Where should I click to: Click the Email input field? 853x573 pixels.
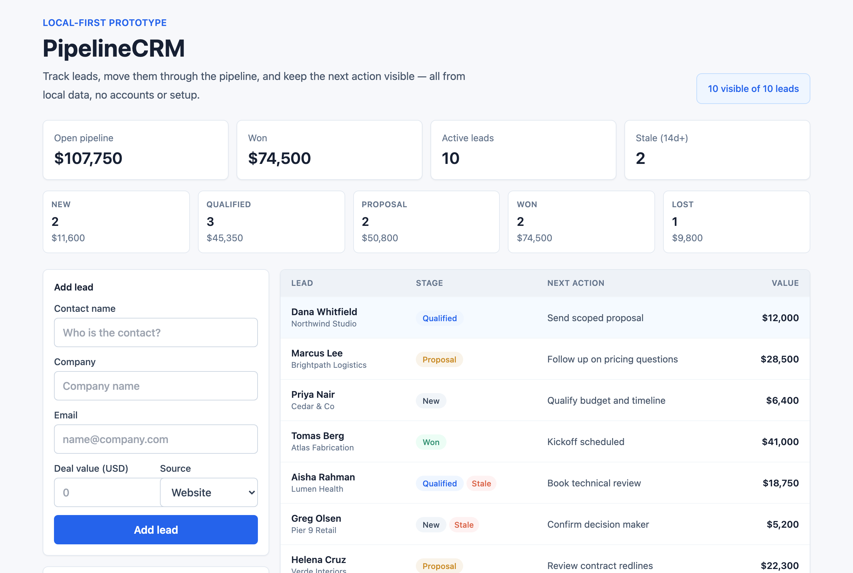click(x=156, y=439)
